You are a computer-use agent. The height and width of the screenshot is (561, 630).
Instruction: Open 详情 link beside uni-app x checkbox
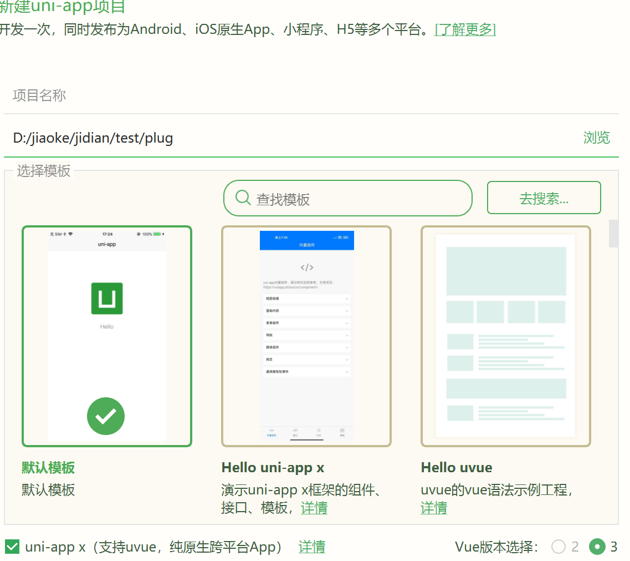click(312, 547)
